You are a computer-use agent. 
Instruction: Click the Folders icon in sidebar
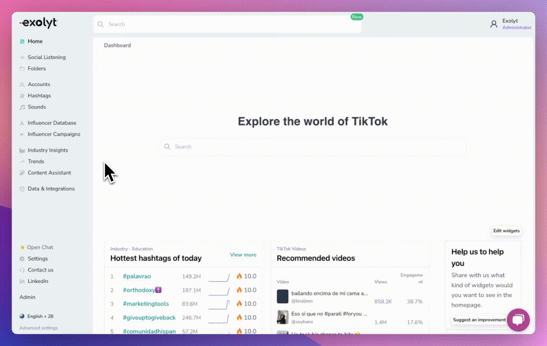pyautogui.click(x=22, y=69)
